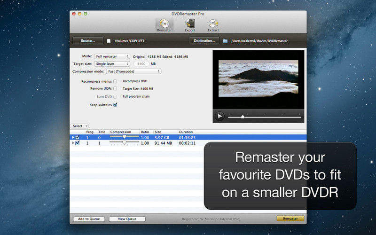Viewport: 376px width, 235px height.
Task: Open the Extract toolbar icon
Action: tap(213, 25)
